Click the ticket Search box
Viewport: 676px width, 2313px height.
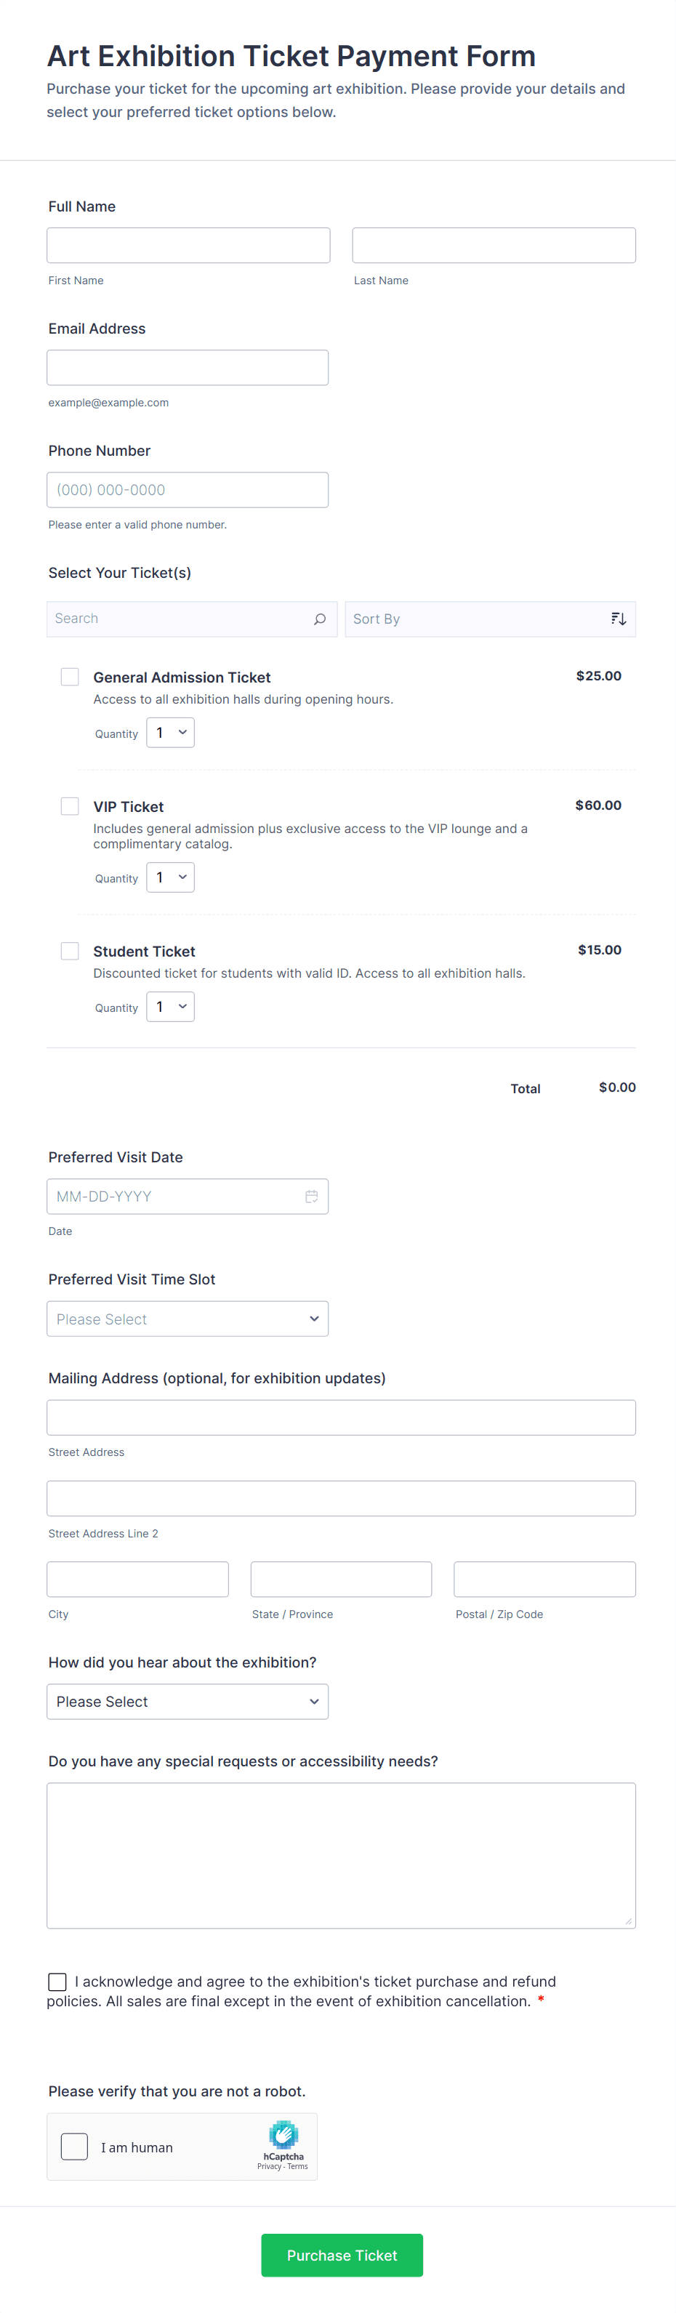(180, 619)
